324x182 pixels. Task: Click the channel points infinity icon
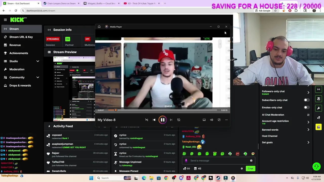pyautogui.click(x=187, y=169)
